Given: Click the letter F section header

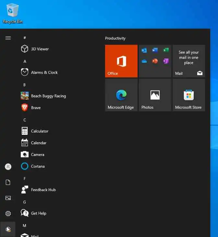Looking at the screenshot, I should 24,179.
